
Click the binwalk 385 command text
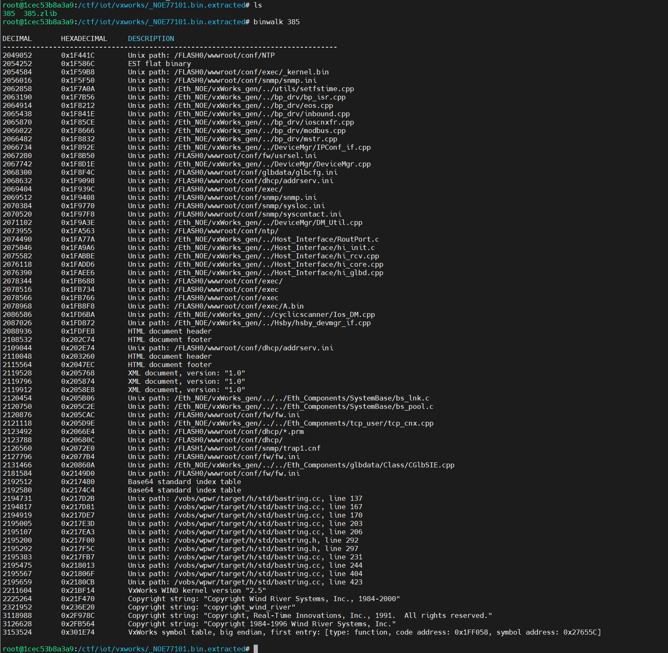[x=276, y=22]
